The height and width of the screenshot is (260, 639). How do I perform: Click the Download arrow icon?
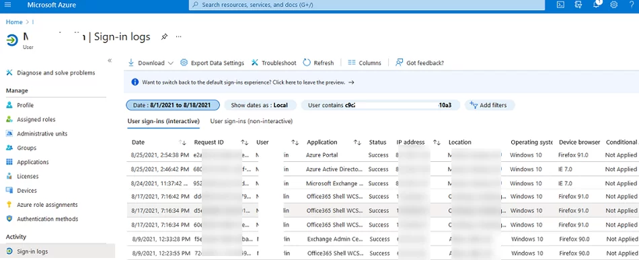point(131,62)
